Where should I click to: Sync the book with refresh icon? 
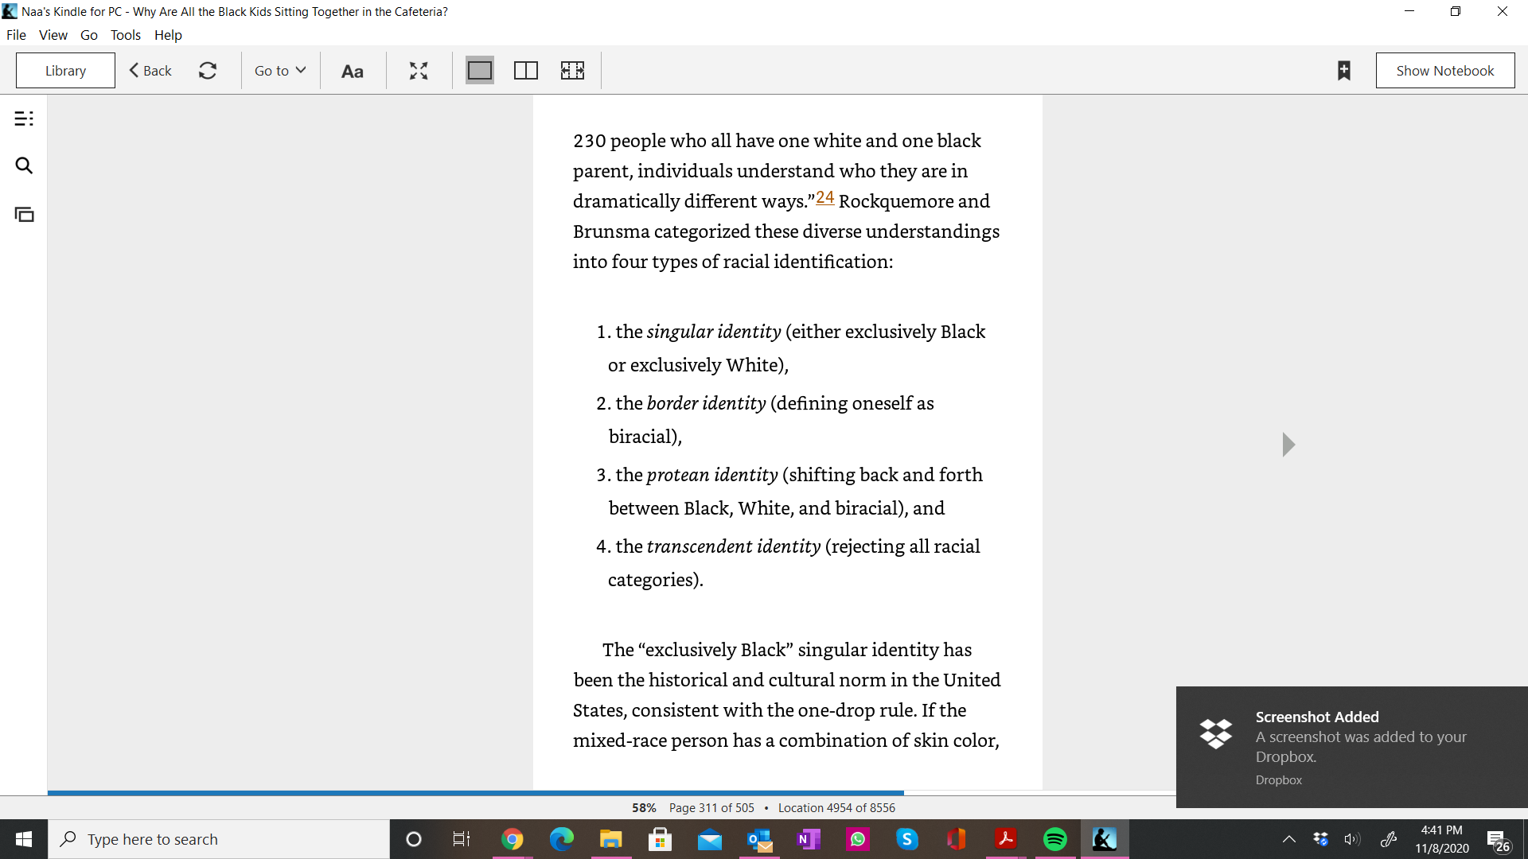208,71
